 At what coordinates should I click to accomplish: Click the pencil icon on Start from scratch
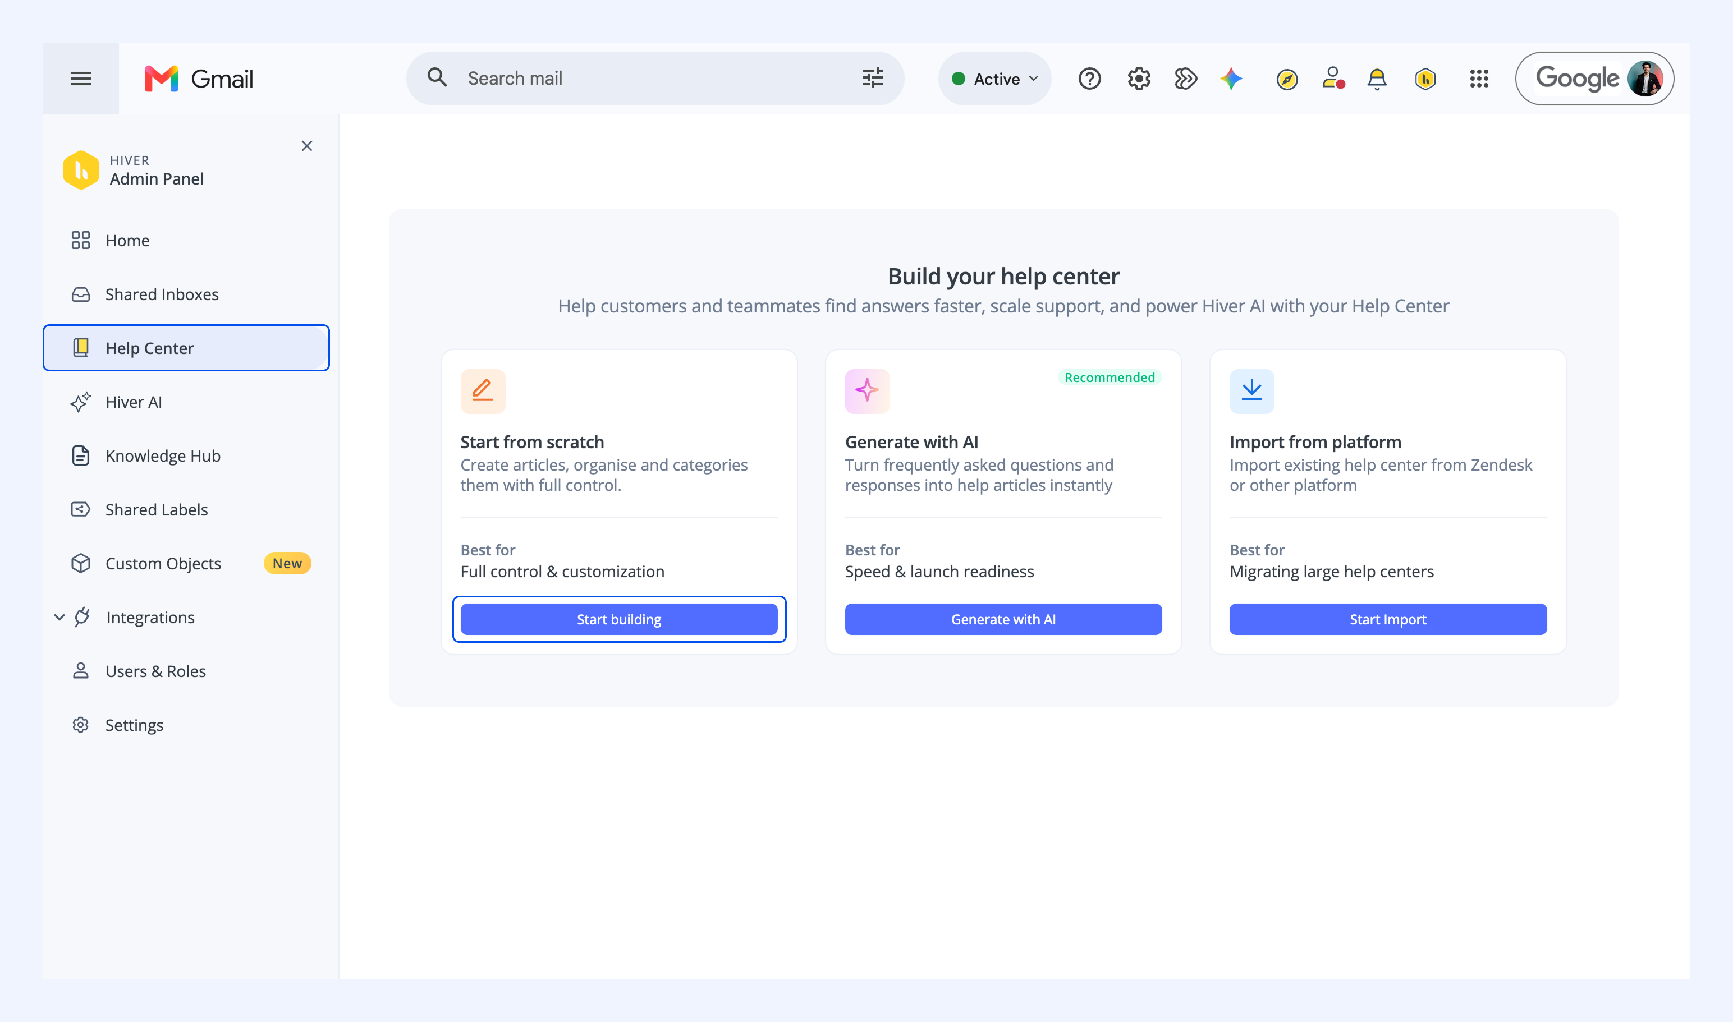tap(483, 391)
